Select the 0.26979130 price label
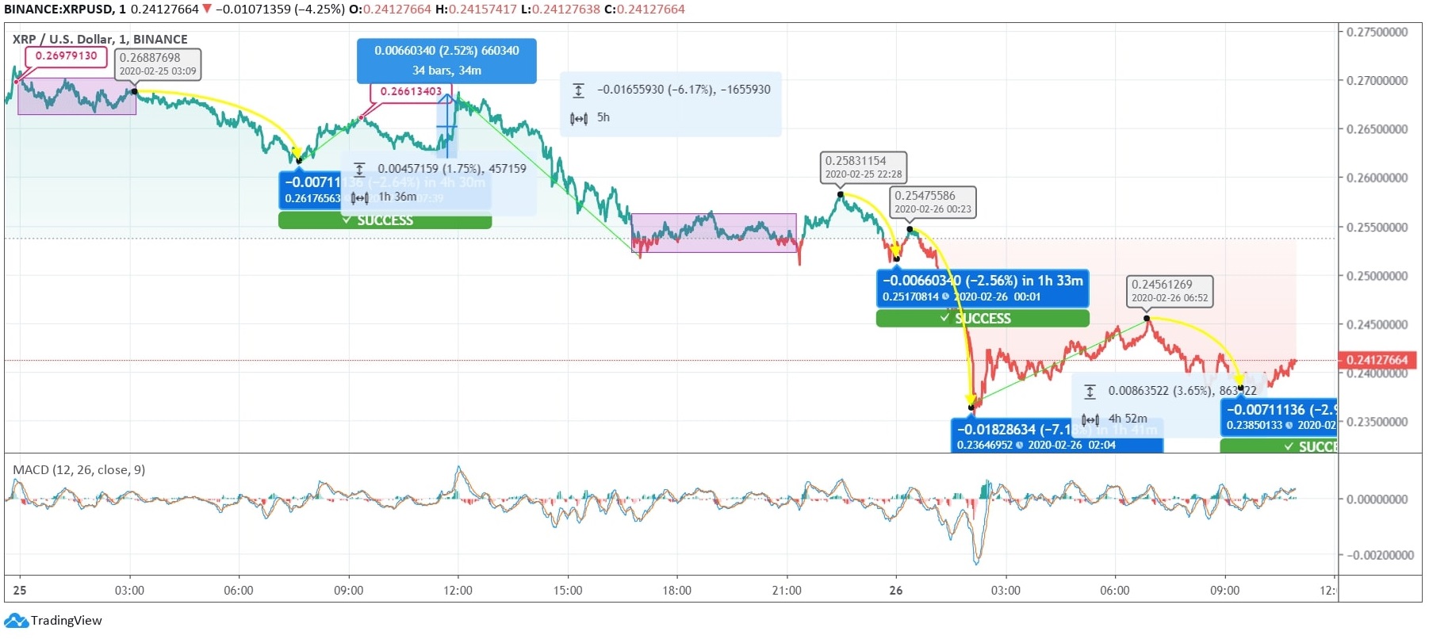This screenshot has width=1429, height=639. [x=66, y=56]
